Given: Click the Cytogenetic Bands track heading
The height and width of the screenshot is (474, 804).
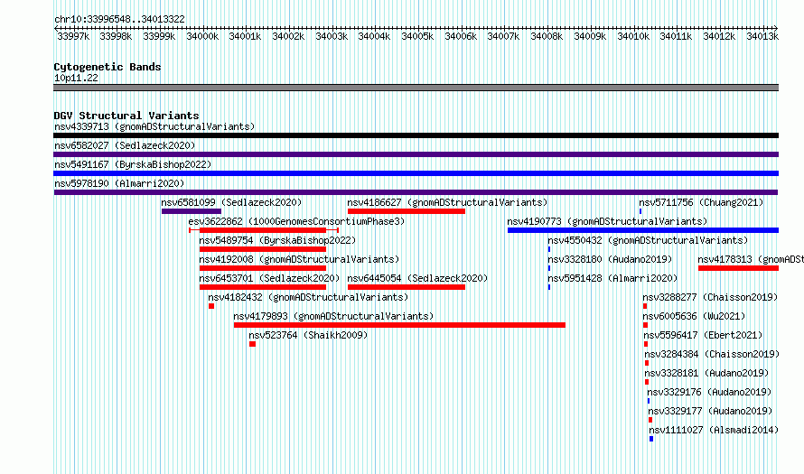Looking at the screenshot, I should tap(108, 67).
